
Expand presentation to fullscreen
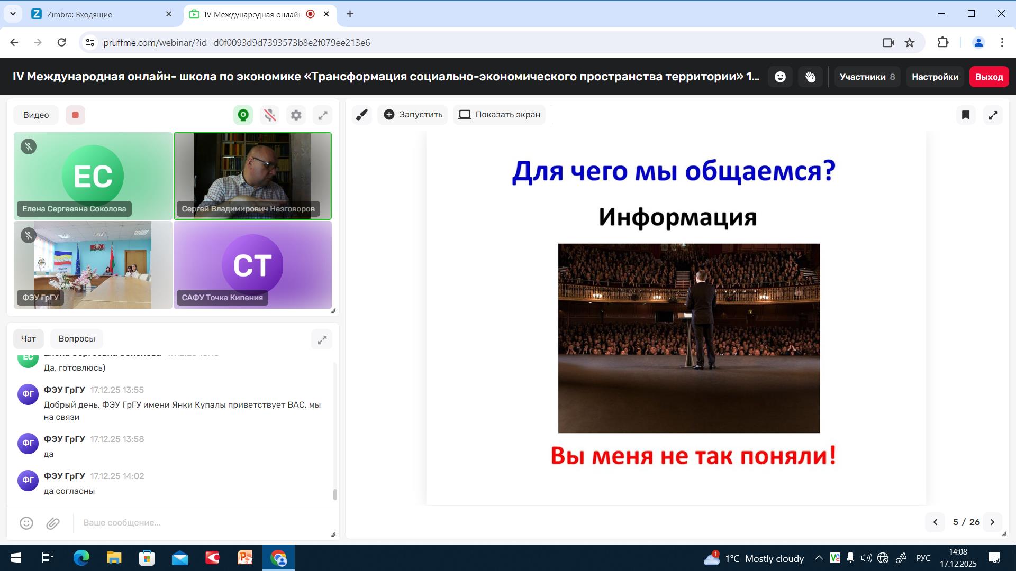[993, 115]
